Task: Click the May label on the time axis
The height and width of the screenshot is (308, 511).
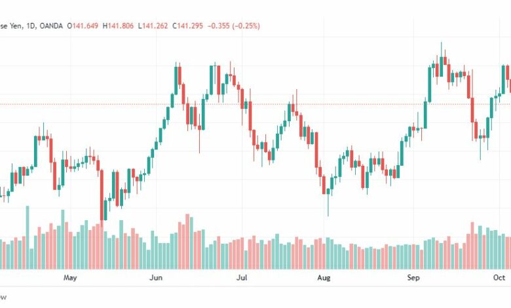Action: [70, 278]
